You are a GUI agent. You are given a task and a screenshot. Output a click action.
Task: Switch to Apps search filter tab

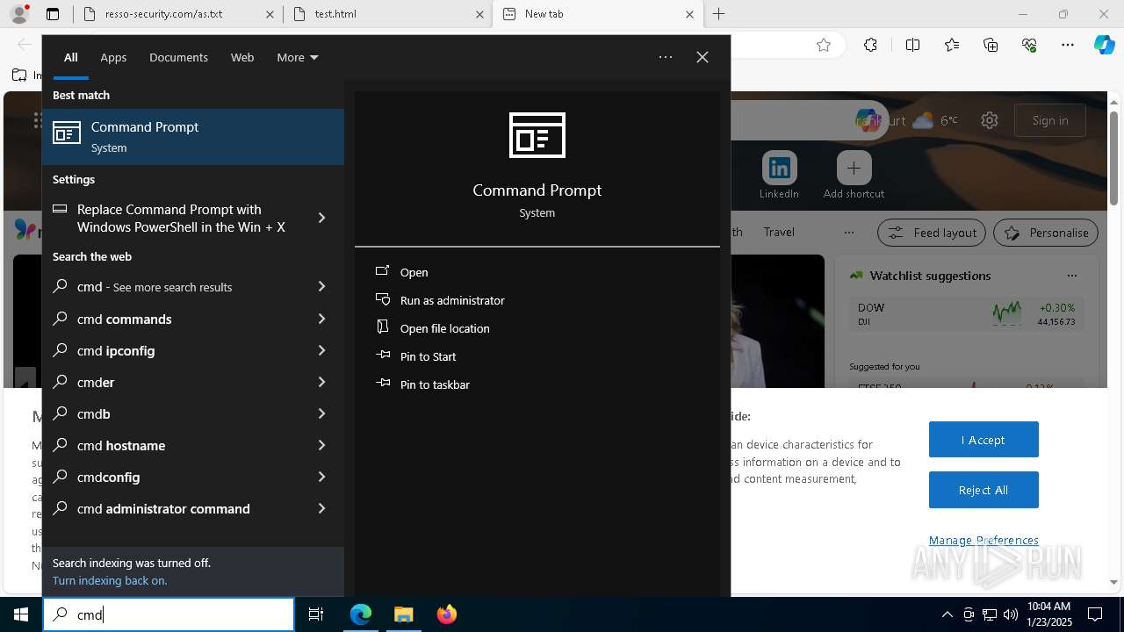point(113,57)
